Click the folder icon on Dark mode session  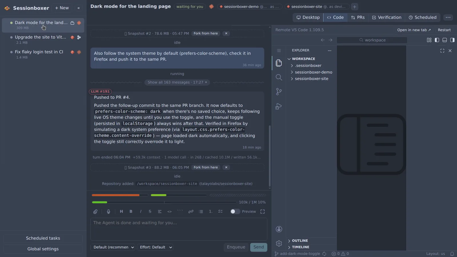pyautogui.click(x=73, y=23)
